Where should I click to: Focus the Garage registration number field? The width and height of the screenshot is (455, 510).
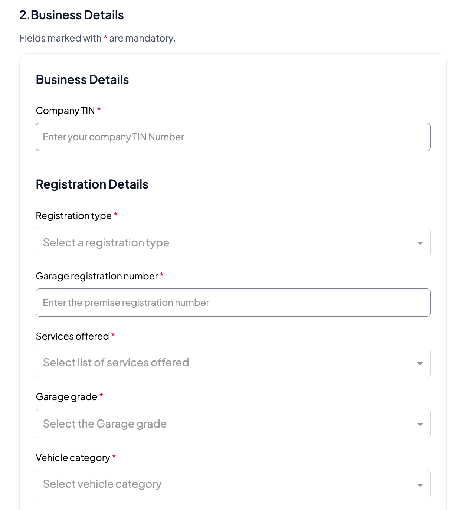[233, 303]
